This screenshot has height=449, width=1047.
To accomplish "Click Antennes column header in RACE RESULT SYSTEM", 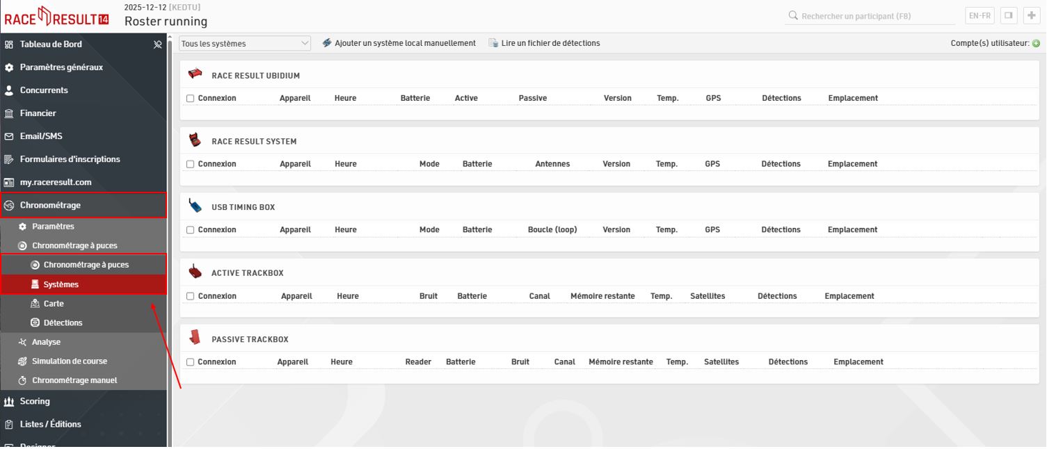I will (x=552, y=165).
